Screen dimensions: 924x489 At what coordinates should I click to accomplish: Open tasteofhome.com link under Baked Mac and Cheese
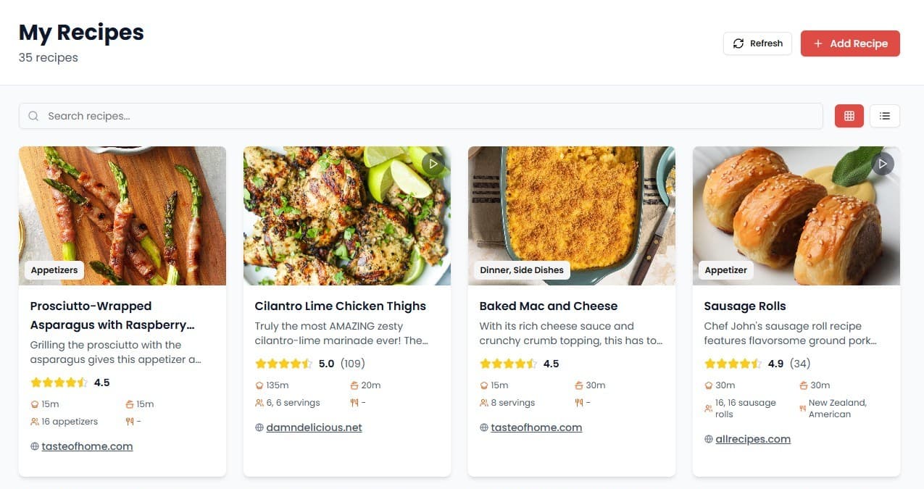tap(536, 427)
